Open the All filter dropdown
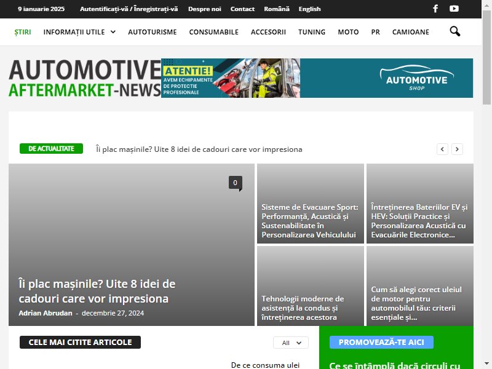 click(x=291, y=343)
